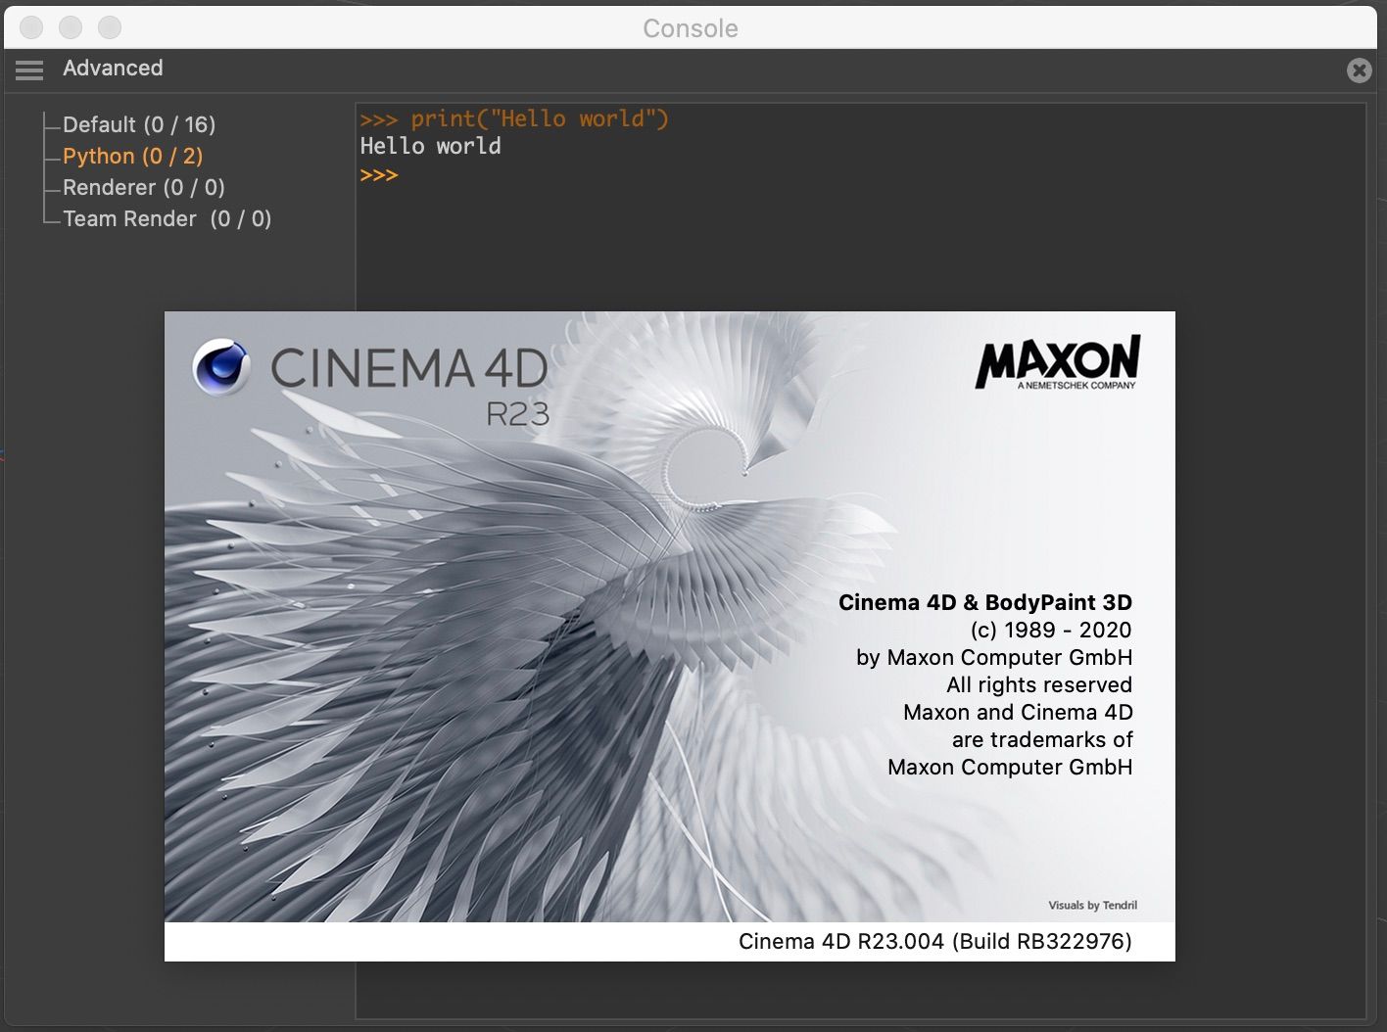Select the Team Render (0 / 0) category

pos(167,218)
